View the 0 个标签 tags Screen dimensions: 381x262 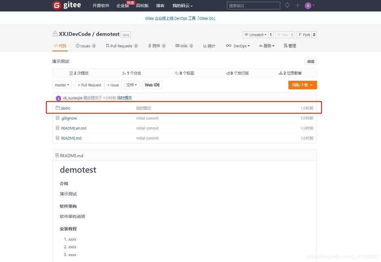(185, 73)
